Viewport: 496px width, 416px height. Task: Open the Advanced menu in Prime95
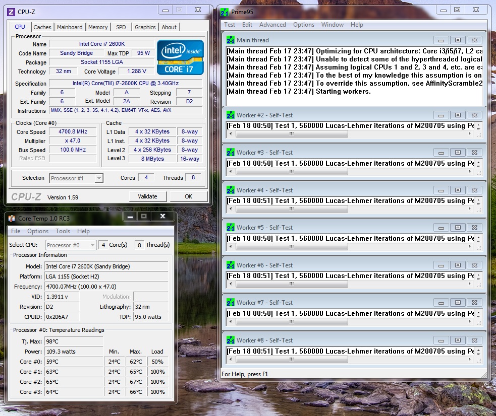(272, 25)
